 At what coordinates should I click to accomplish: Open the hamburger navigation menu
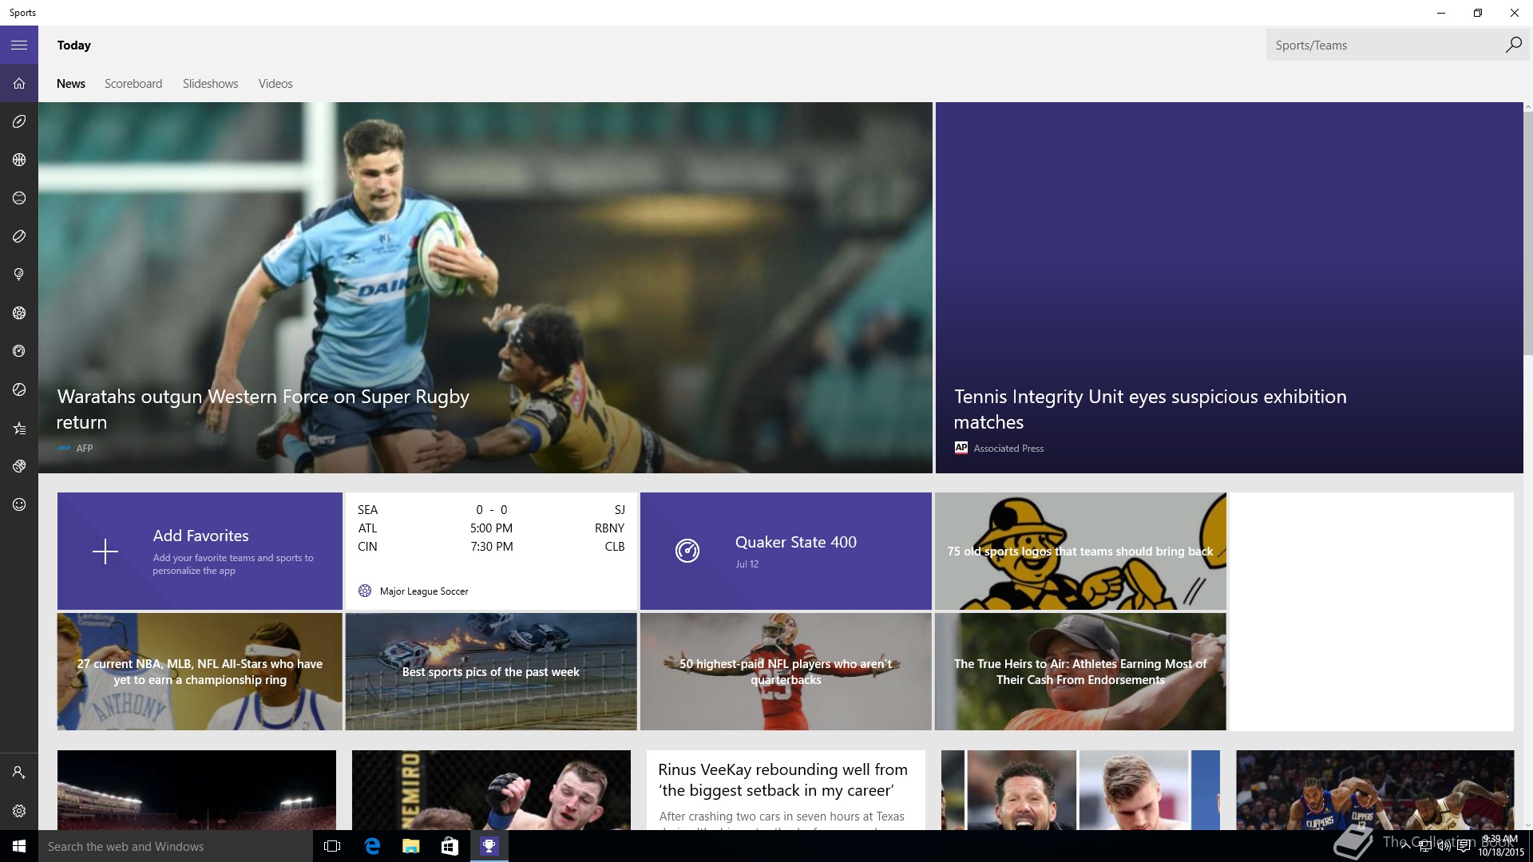click(x=19, y=45)
